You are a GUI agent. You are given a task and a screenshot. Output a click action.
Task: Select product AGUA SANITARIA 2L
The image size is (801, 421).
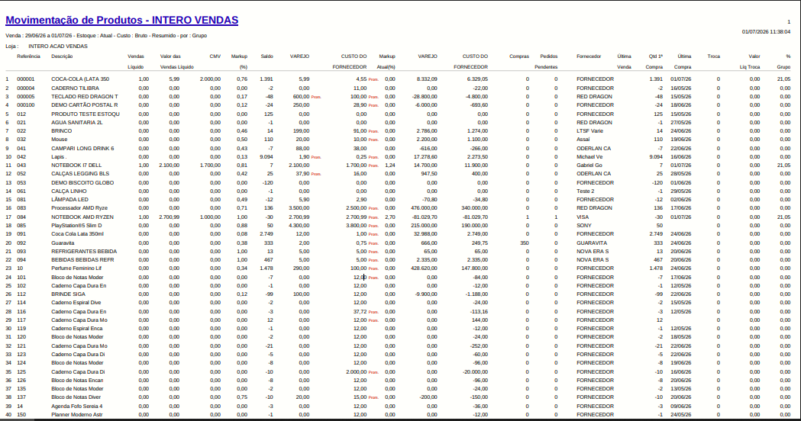coord(76,123)
